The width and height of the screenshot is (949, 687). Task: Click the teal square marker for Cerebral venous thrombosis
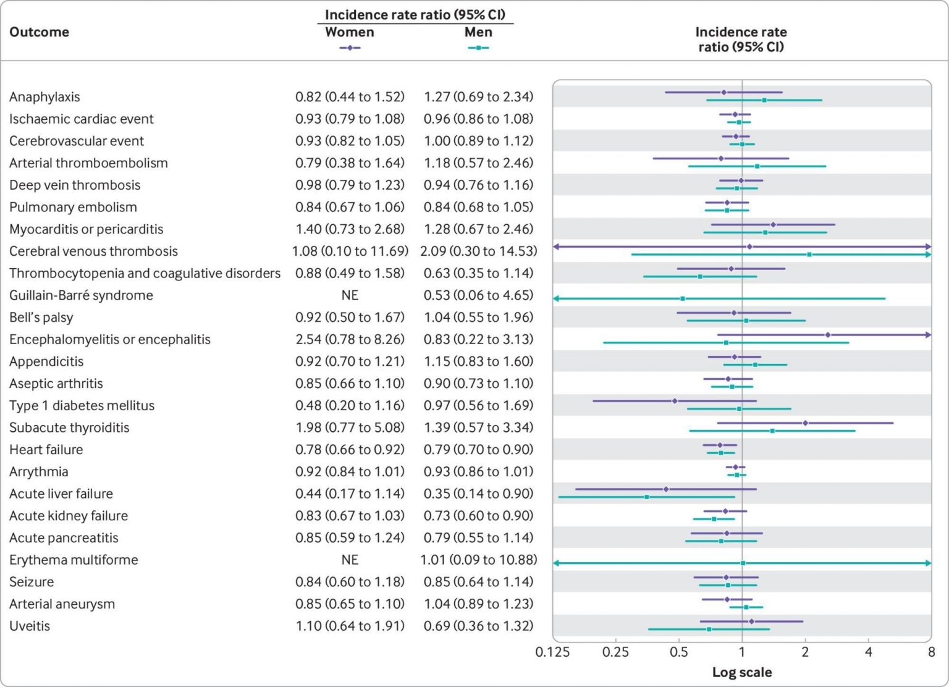(809, 255)
